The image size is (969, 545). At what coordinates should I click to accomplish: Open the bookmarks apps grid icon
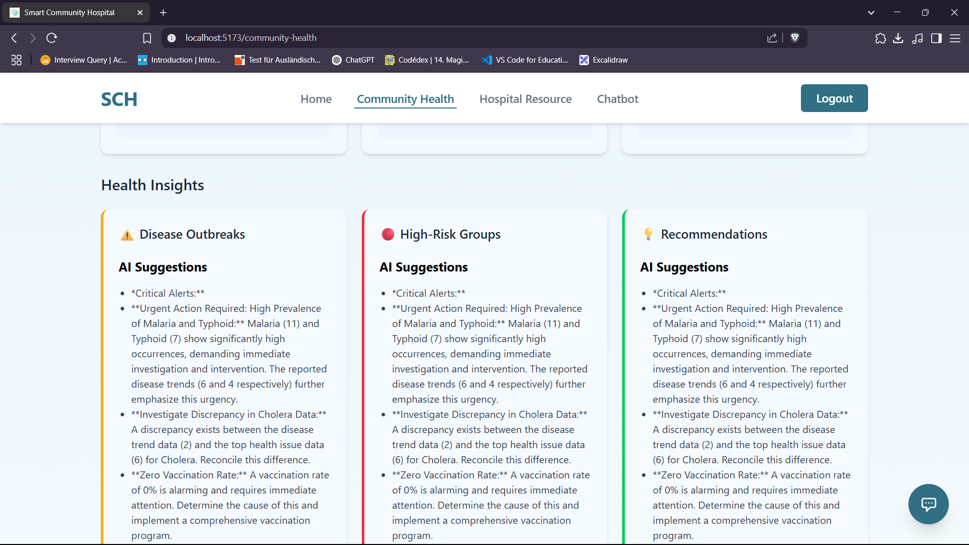16,60
